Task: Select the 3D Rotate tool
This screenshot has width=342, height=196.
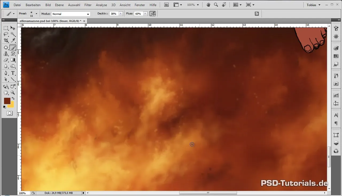Action: (6, 86)
